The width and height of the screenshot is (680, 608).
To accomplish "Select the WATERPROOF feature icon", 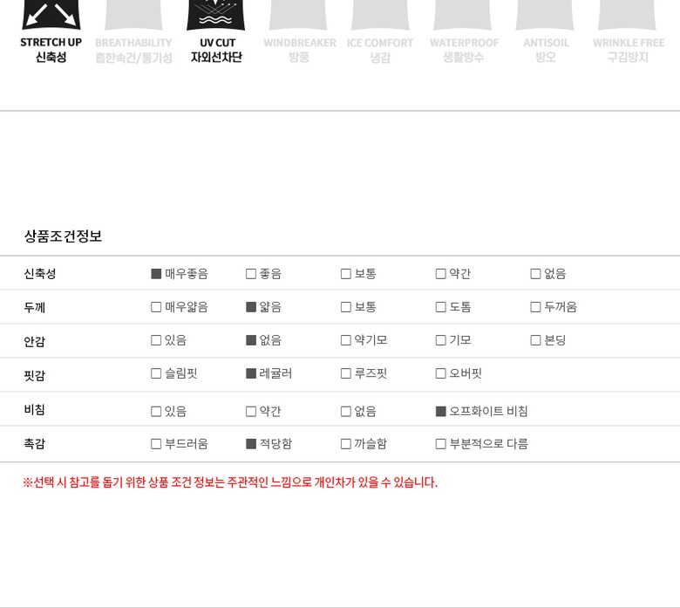I will point(463,15).
